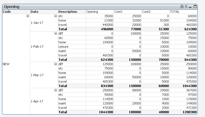The width and height of the screenshot is (205, 117).
Task: Click Opening total 834300
Action: [x=100, y=86]
